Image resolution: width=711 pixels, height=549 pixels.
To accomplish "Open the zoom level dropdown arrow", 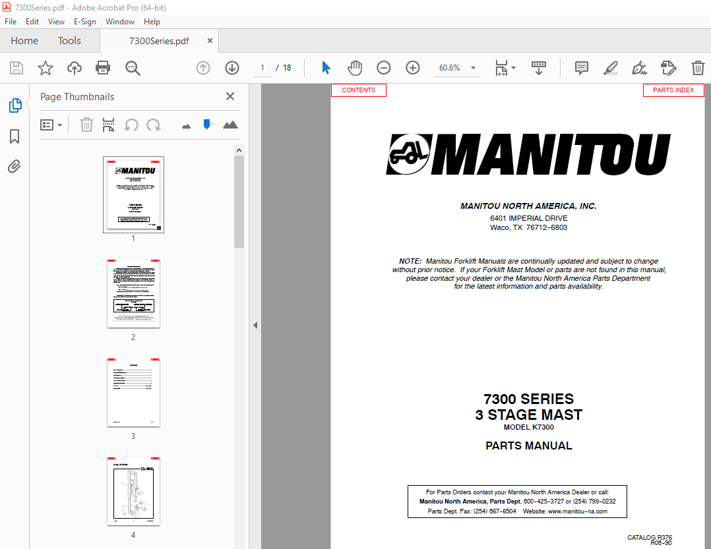I will click(473, 68).
